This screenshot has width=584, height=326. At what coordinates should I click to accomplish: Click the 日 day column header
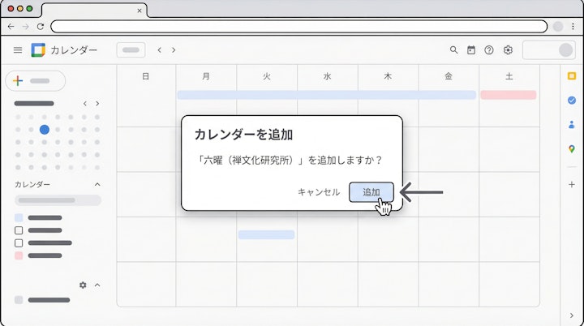tap(146, 76)
